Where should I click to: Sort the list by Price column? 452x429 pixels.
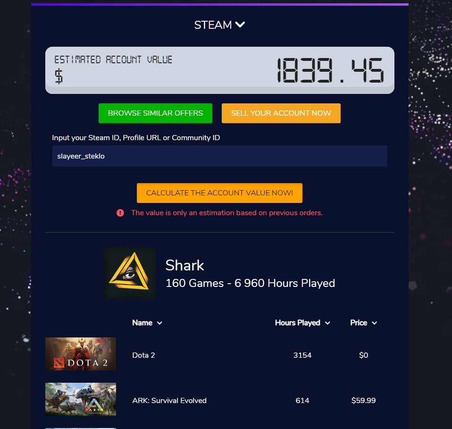(359, 323)
